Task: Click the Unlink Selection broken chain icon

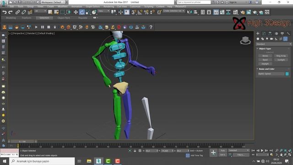Action: [24, 12]
